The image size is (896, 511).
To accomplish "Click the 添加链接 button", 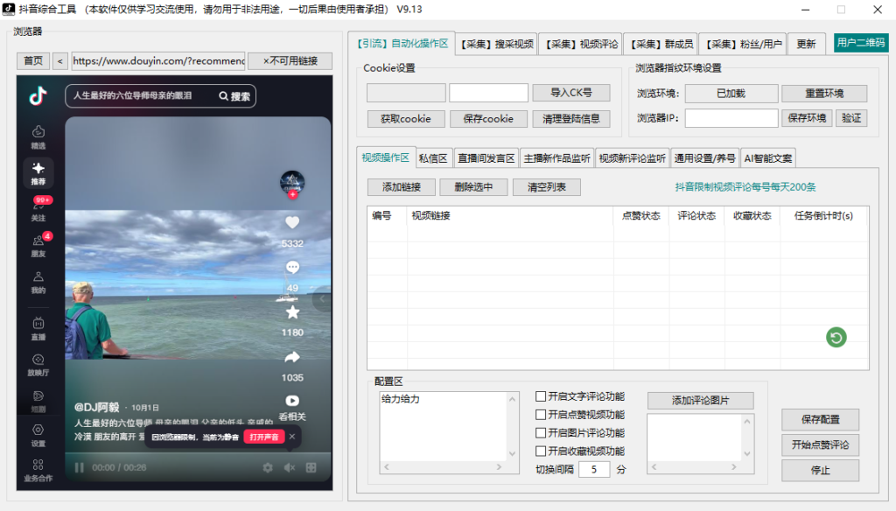I will [401, 187].
